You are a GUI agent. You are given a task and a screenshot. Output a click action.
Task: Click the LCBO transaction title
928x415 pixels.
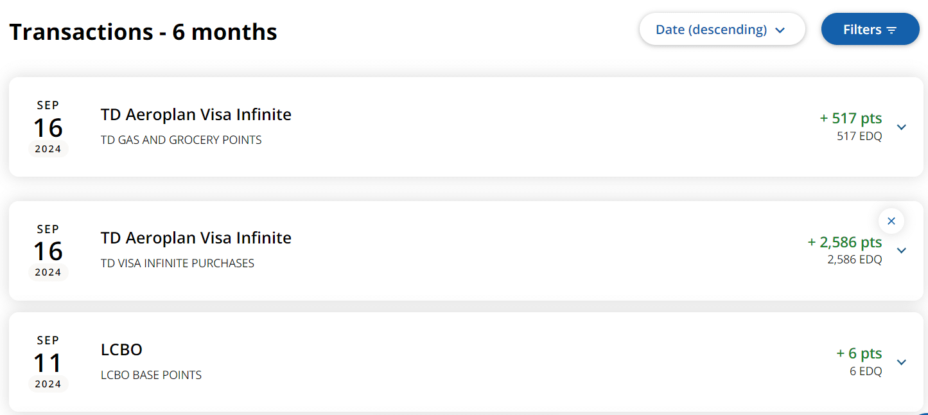click(x=121, y=350)
